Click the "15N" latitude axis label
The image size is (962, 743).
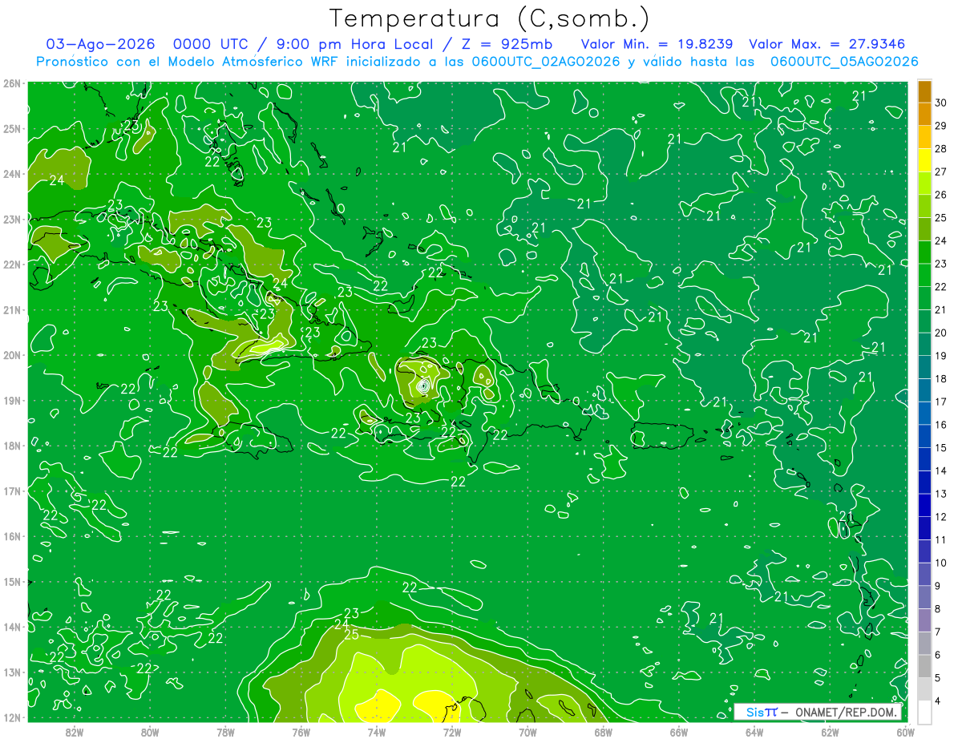(12, 581)
